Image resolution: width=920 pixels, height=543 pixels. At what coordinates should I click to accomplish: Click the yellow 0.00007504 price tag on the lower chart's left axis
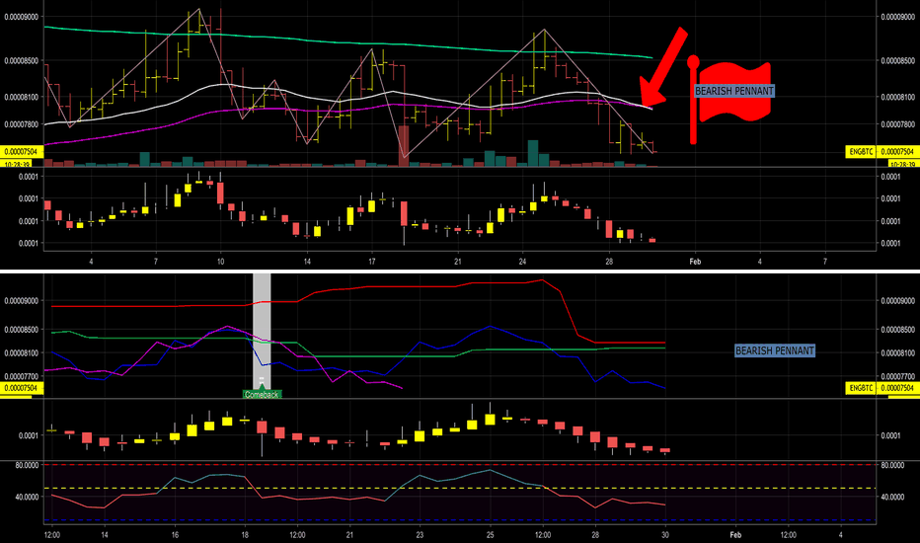[21, 388]
